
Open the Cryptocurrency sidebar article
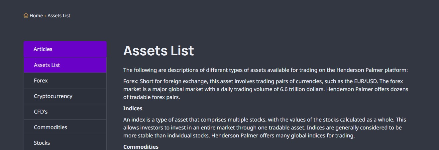(x=65, y=96)
